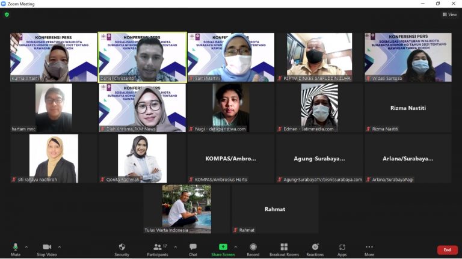Screen dimensions: 462x259
Task: Select Daniel Christanto's video tile
Action: click(143, 56)
